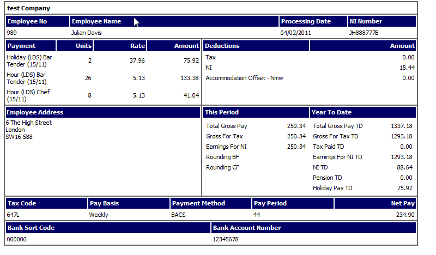Select the Deductions header
The height and width of the screenshot is (255, 436).
[x=256, y=46]
